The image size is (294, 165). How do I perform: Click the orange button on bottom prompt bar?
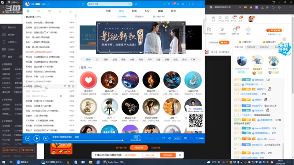click(168, 155)
